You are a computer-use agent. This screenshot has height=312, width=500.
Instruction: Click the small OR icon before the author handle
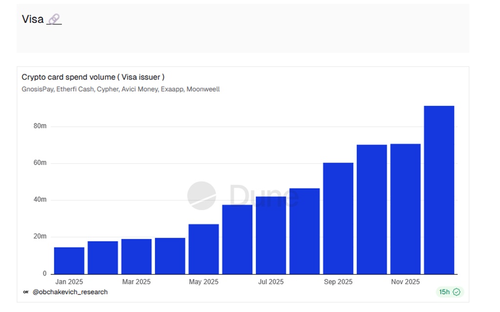click(25, 292)
